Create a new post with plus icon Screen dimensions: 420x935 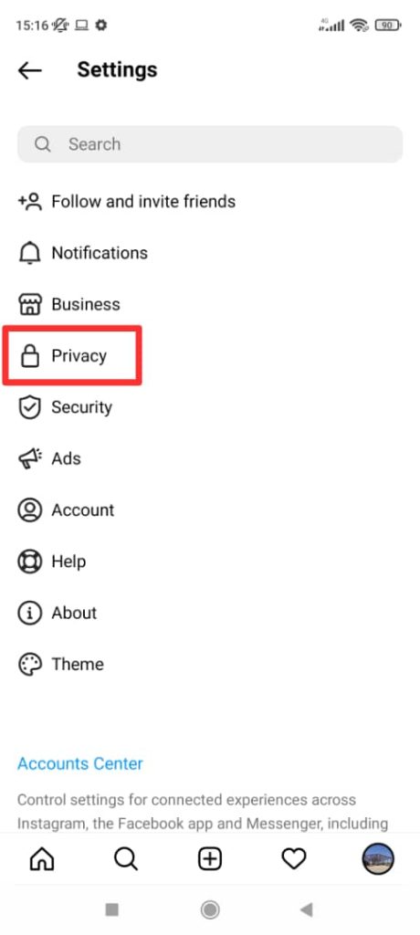click(x=210, y=859)
